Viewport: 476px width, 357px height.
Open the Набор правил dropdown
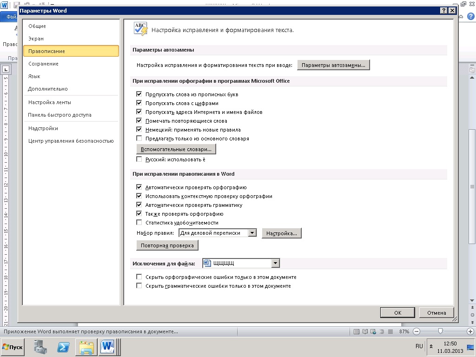[252, 233]
